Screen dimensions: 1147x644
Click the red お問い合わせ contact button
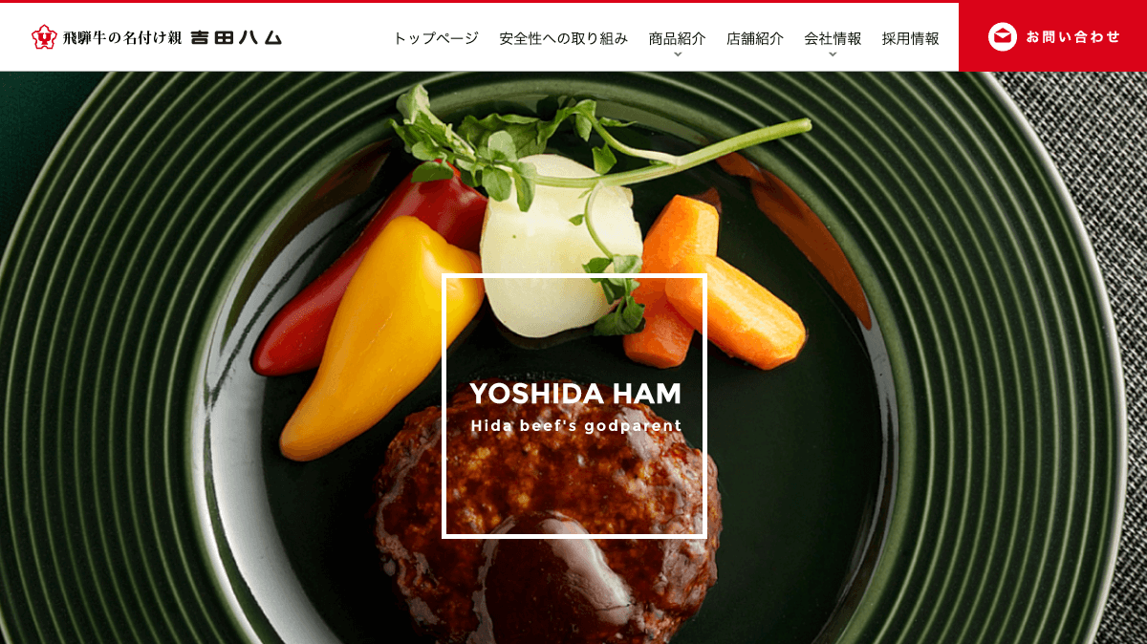click(1052, 37)
